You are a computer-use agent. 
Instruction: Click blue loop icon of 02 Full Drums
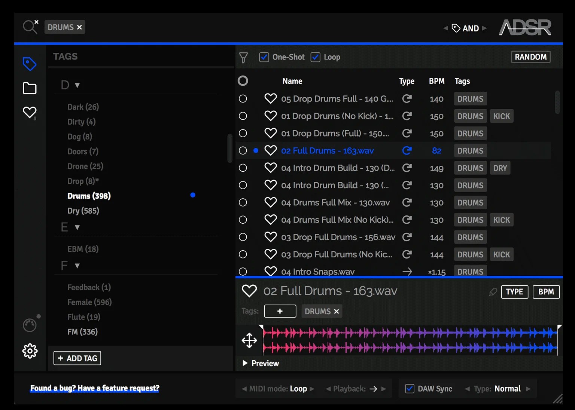point(407,150)
